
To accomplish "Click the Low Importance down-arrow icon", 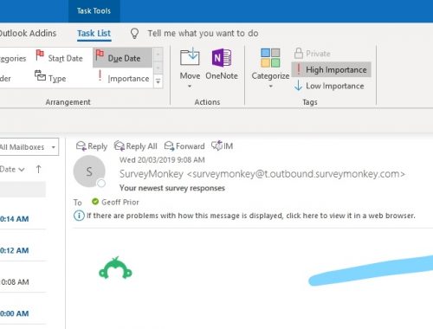I will [298, 86].
